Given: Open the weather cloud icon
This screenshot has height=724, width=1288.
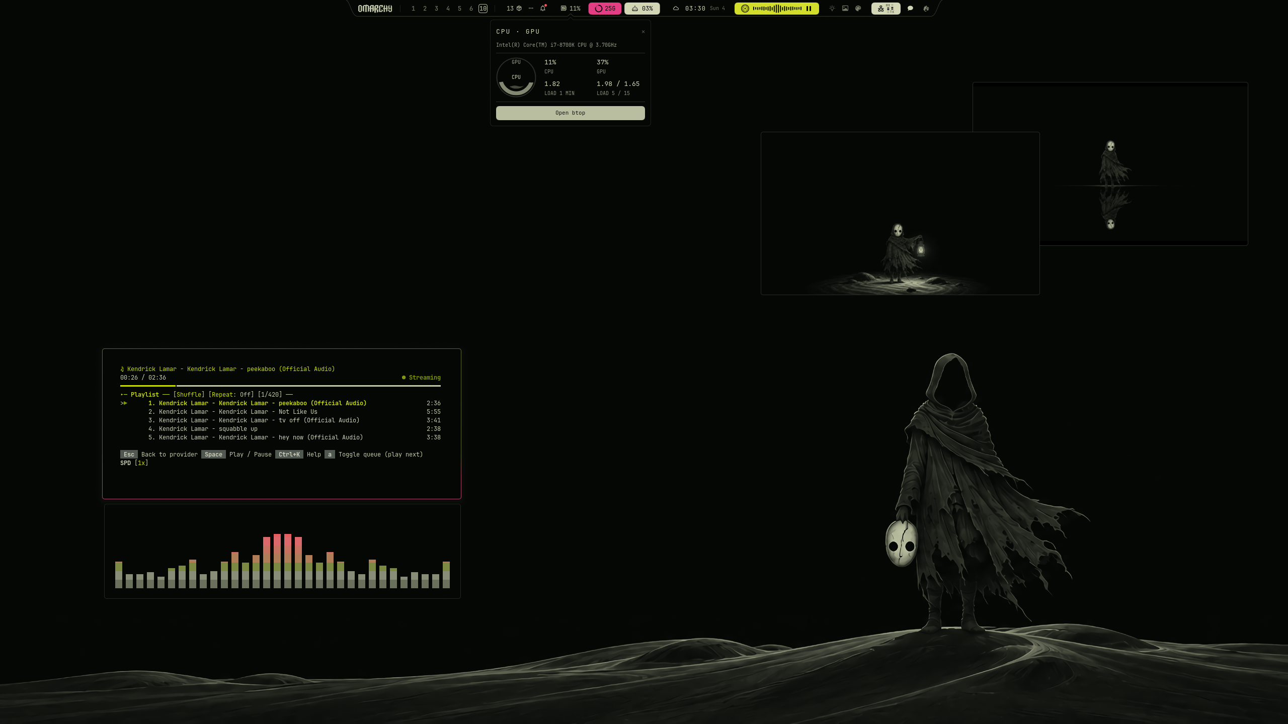Looking at the screenshot, I should (x=676, y=9).
